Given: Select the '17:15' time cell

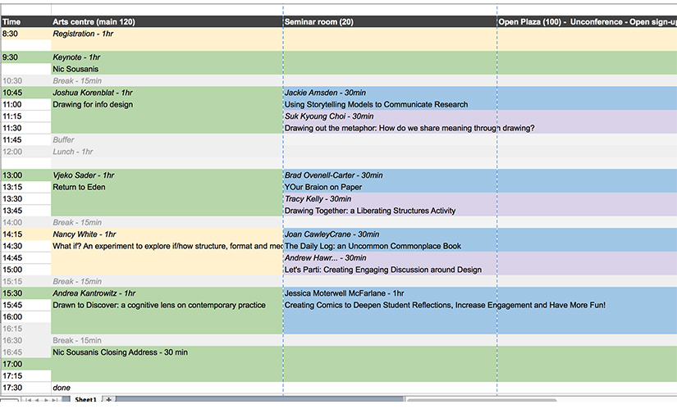Looking at the screenshot, I should coord(26,375).
